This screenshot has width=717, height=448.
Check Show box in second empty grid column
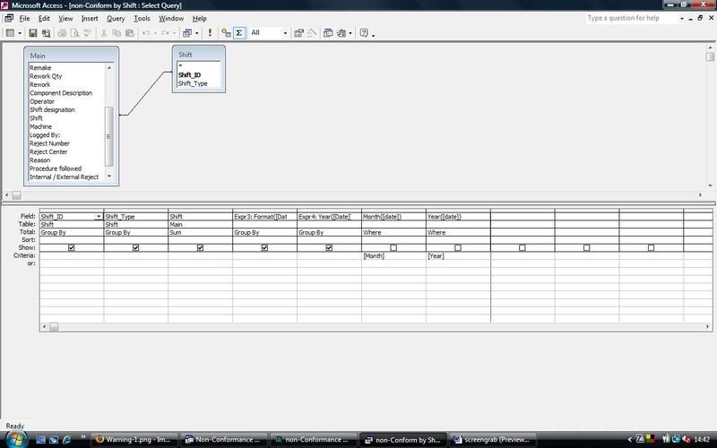[x=587, y=248]
